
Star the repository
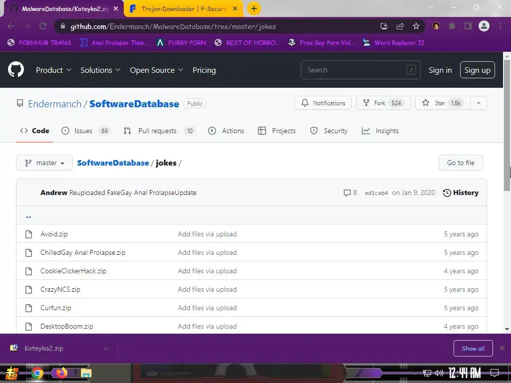[443, 103]
